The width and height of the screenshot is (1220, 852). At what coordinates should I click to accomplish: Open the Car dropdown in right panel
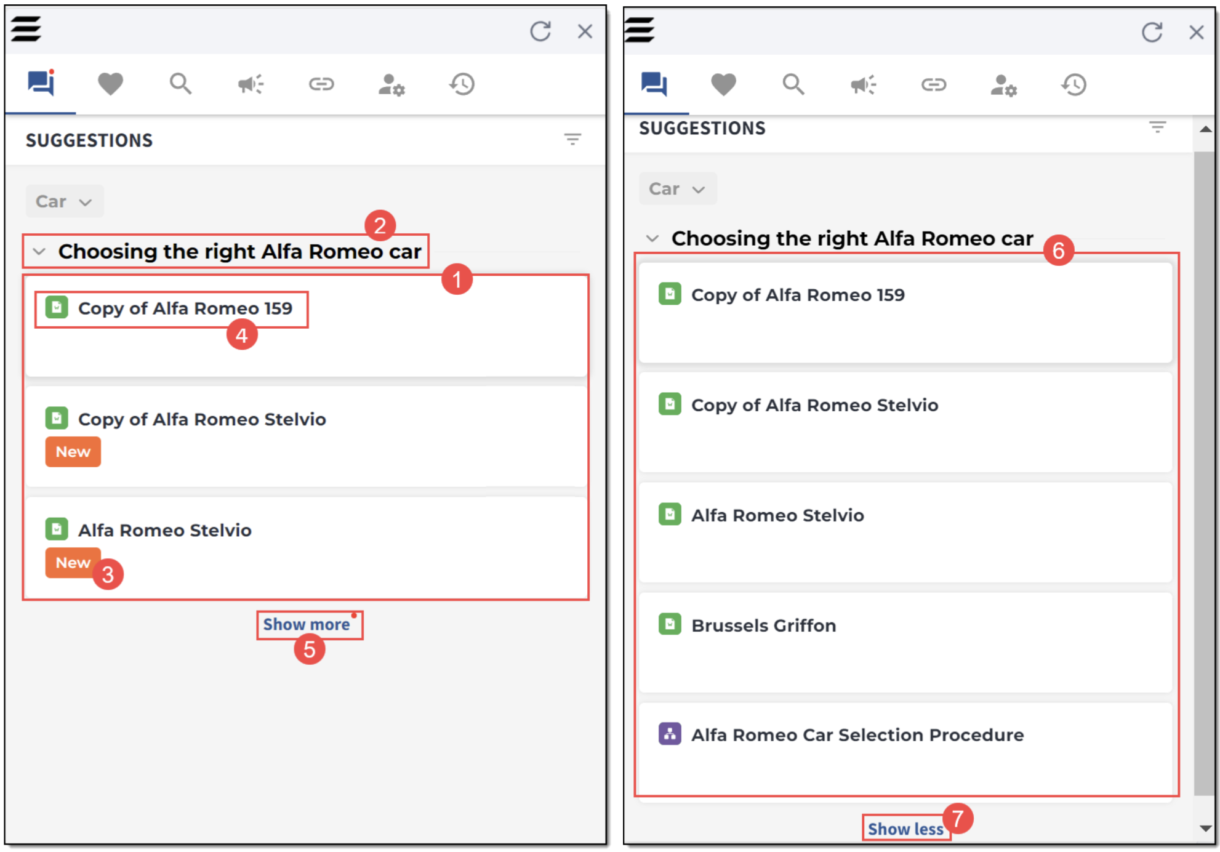pos(678,188)
